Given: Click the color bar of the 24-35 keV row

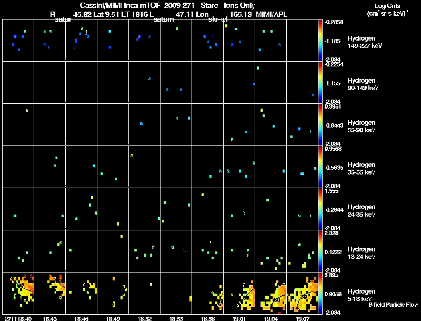Looking at the screenshot, I should click(x=320, y=209).
